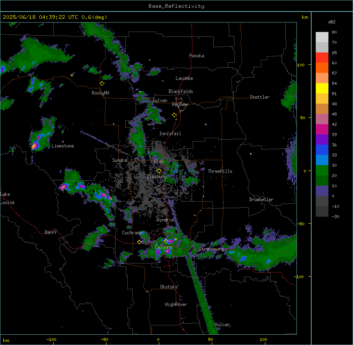Viewport: 353px width, 345px height.
Task: Click the Ponoka city label
Action: coord(197,56)
